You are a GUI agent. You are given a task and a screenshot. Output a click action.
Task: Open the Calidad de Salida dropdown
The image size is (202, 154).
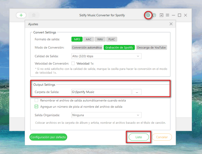coord(106,56)
